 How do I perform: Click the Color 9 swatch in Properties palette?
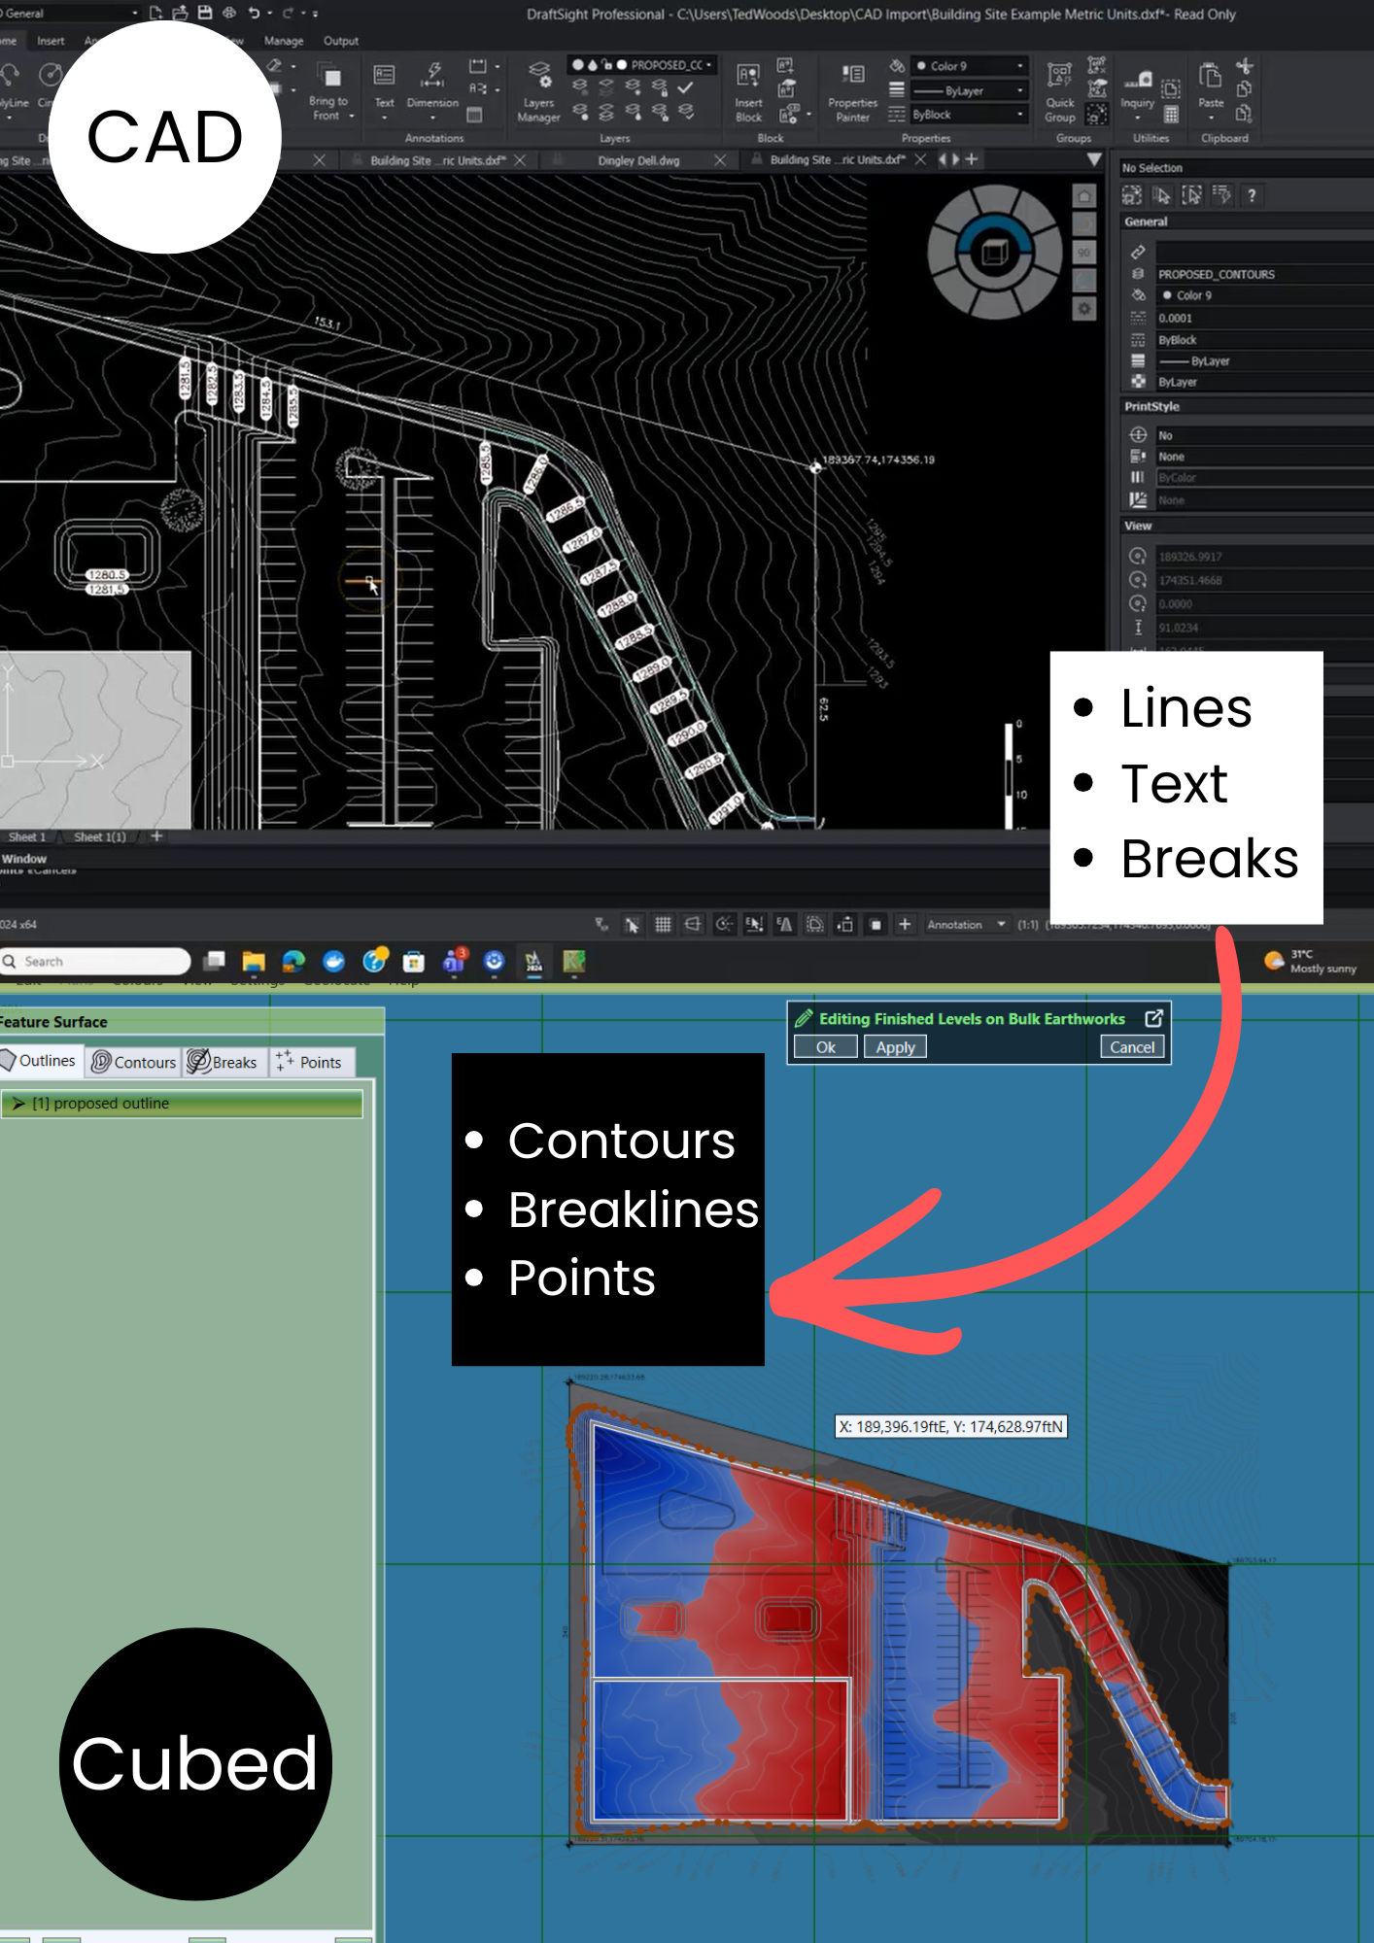coord(1167,295)
